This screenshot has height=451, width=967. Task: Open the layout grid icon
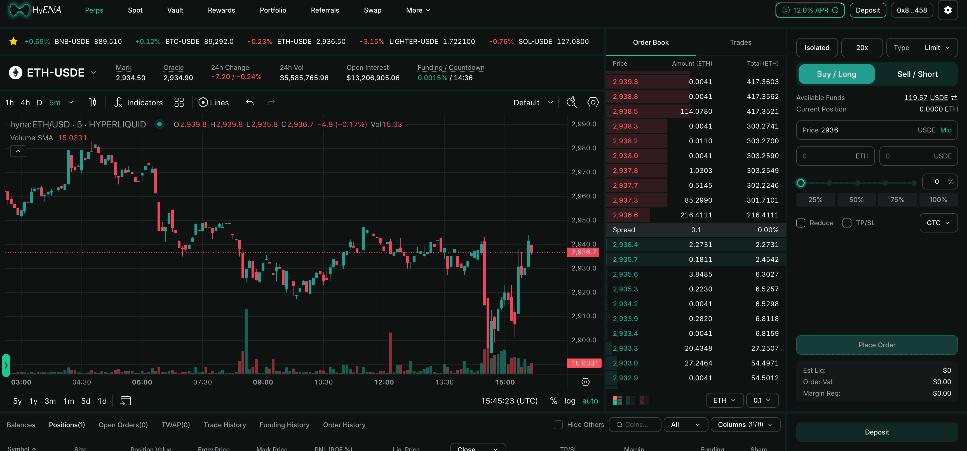click(x=179, y=102)
